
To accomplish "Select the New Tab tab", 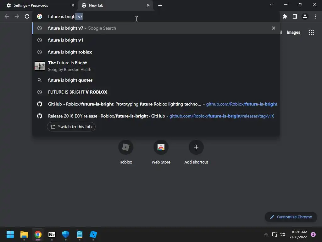I will [115, 5].
